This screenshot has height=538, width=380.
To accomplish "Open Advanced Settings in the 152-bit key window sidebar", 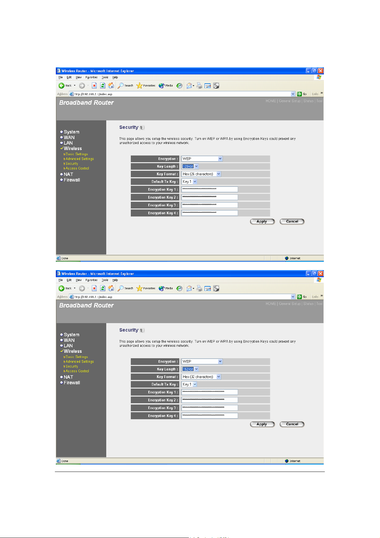I will (x=79, y=362).
